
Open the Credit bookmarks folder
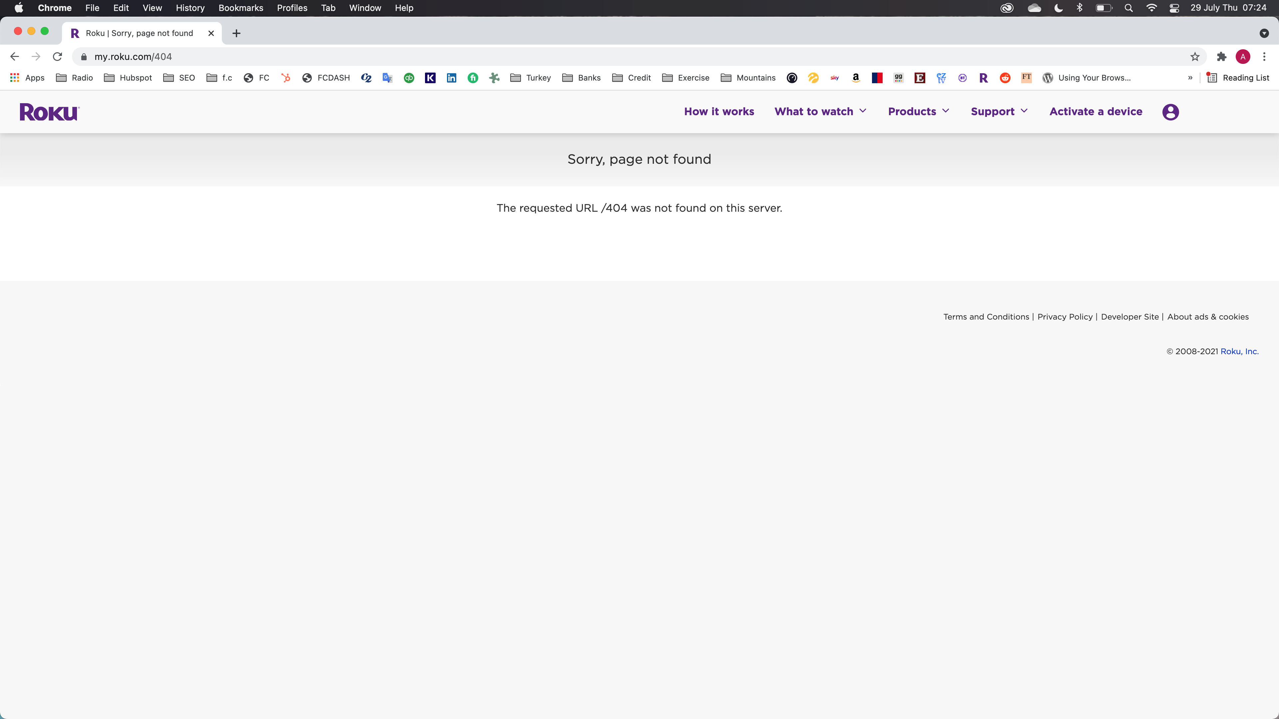[x=632, y=78]
